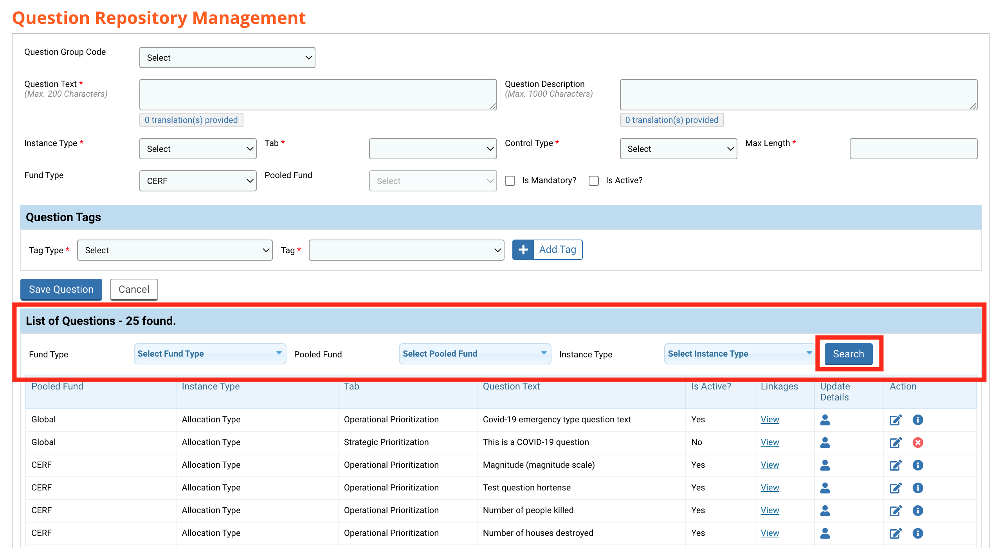This screenshot has height=548, width=1002.
Task: View linkages for Number of people killed
Action: pos(770,510)
